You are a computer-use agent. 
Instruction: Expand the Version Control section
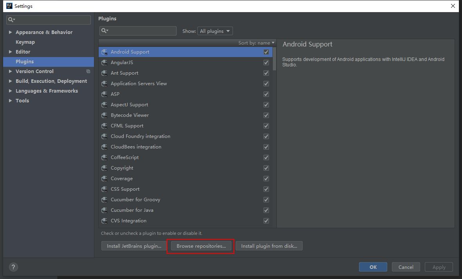(10, 72)
